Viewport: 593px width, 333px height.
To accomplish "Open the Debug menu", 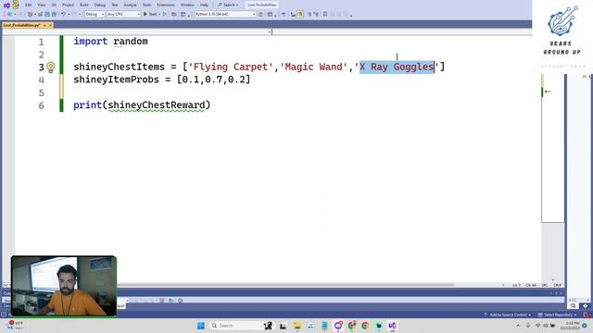I will [100, 5].
